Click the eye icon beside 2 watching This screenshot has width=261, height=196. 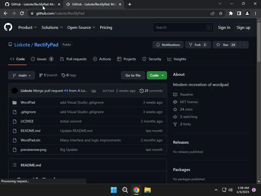pos(175,117)
